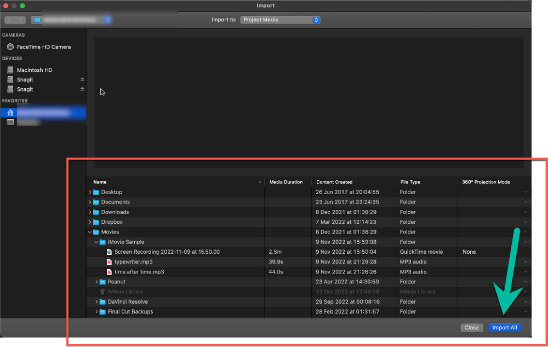Screen dimensions: 548x347
Task: Eject the second Snagit device
Action: click(83, 89)
